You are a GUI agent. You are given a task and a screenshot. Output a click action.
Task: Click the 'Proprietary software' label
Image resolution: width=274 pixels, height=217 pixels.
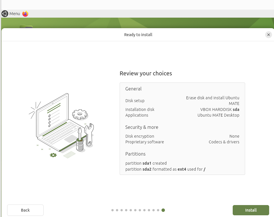(x=144, y=142)
